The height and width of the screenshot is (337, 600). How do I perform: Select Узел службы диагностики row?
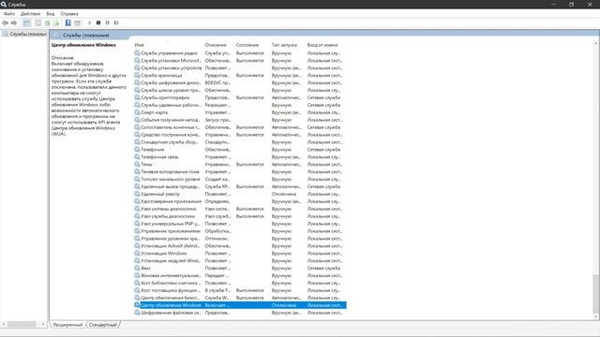[240, 216]
